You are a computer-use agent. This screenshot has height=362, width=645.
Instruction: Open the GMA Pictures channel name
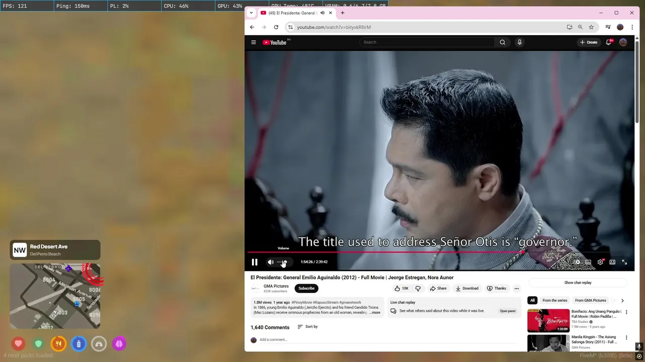coord(276,286)
